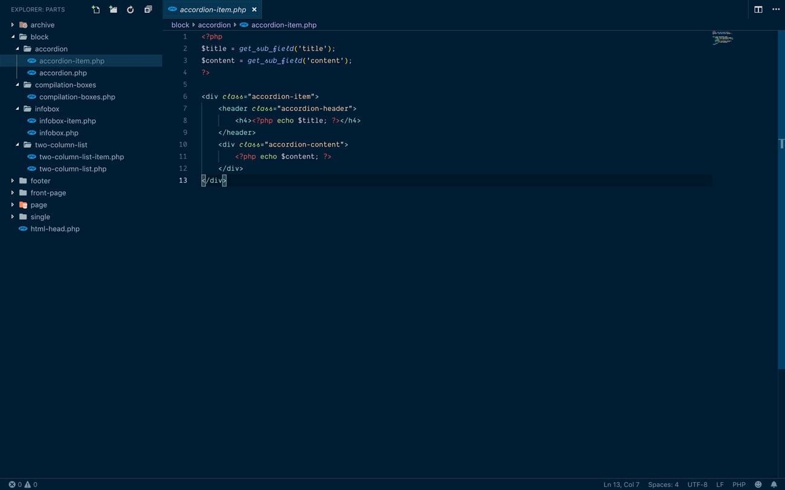Viewport: 785px width, 490px height.
Task: Click the PHP language mode indicator
Action: click(739, 485)
